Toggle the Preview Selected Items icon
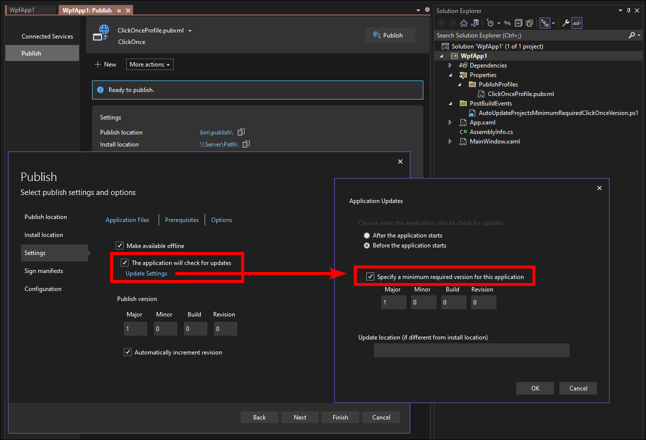Image resolution: width=646 pixels, height=440 pixels. pos(576,23)
